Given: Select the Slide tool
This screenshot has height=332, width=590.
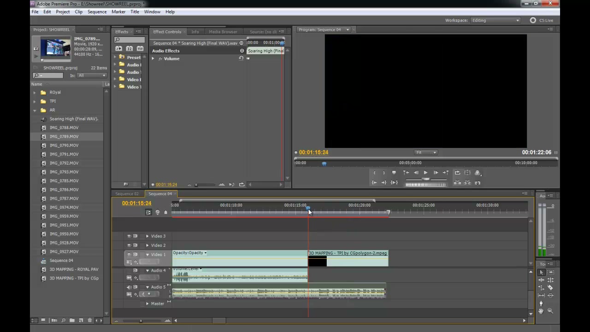Looking at the screenshot, I should pyautogui.click(x=550, y=295).
